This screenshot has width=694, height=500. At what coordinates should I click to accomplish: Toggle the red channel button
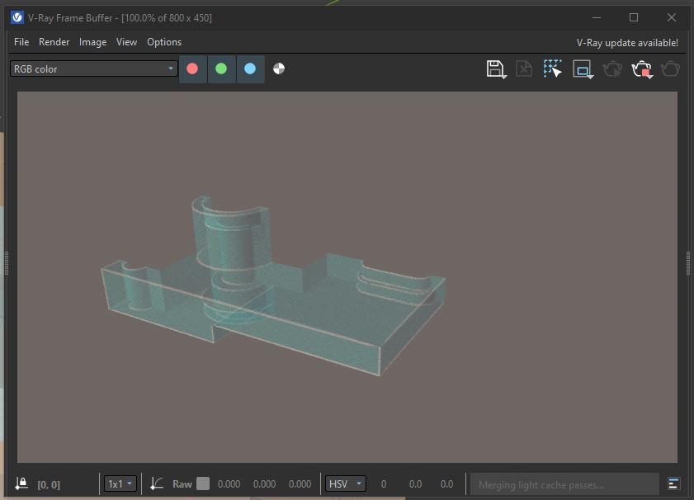click(193, 69)
